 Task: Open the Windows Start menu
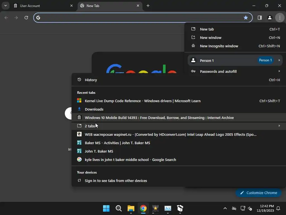click(x=106, y=208)
